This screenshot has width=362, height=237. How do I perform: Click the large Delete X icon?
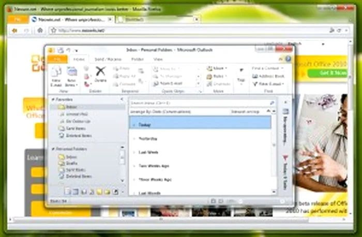[x=101, y=74]
